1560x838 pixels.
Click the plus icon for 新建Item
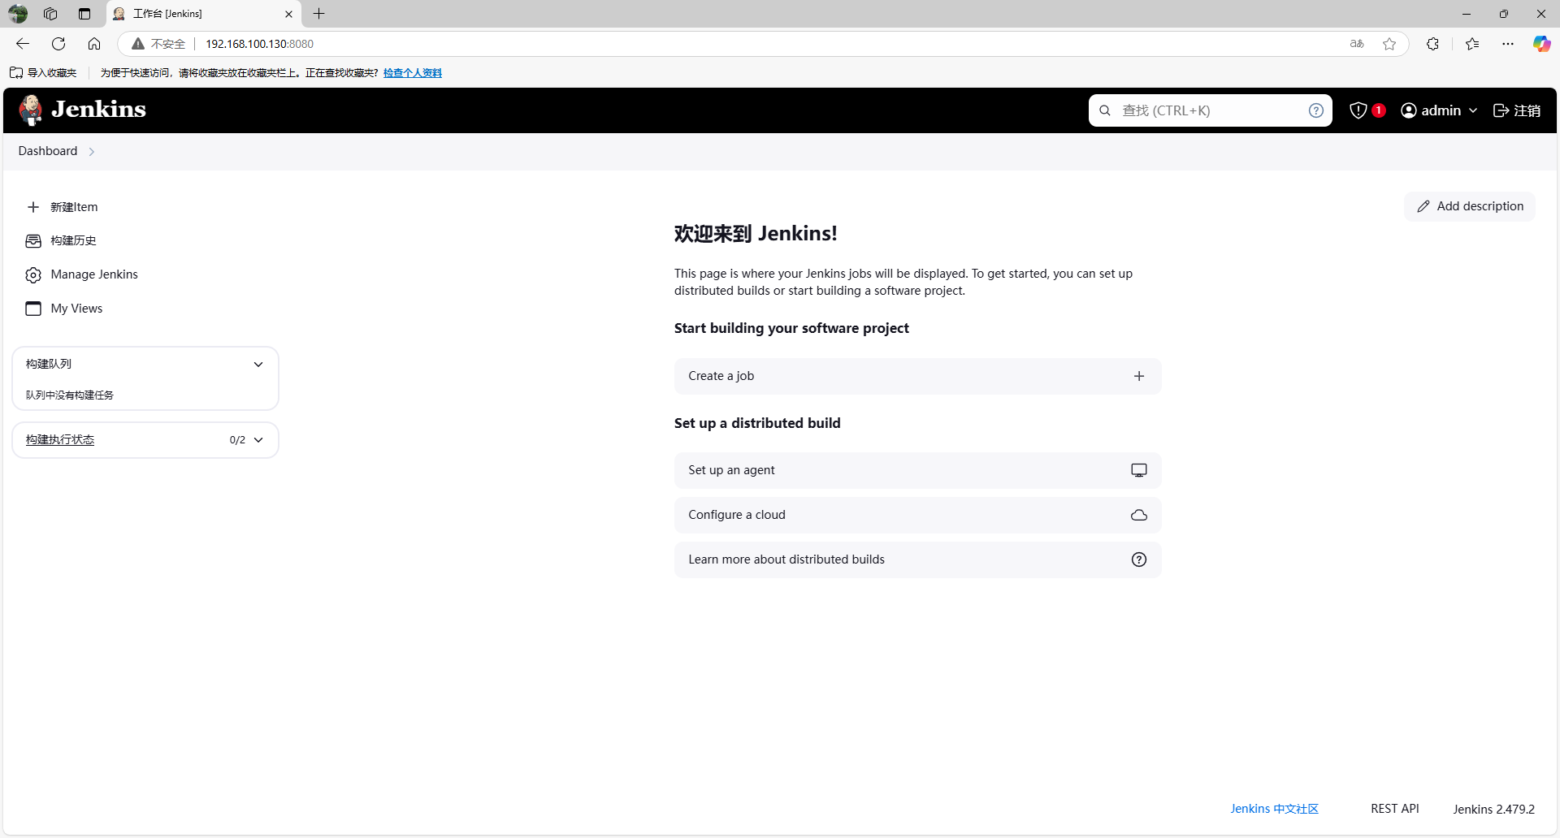coord(33,207)
